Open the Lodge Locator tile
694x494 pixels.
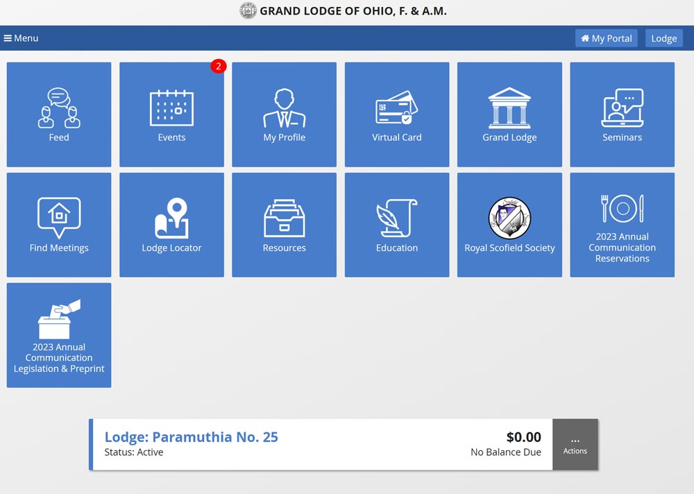tap(171, 225)
